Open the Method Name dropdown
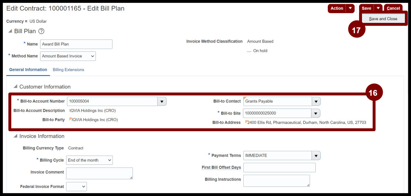The width and height of the screenshot is (411, 196). (x=68, y=56)
